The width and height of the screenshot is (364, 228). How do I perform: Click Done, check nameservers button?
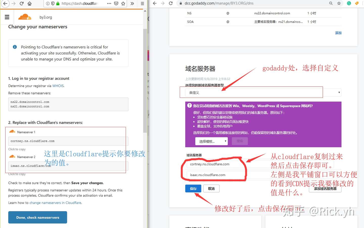38,217
